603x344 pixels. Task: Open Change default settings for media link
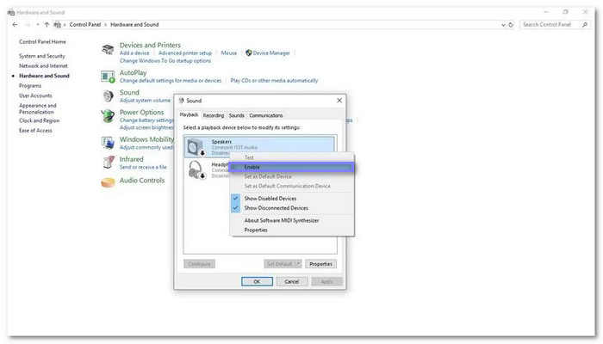tap(171, 81)
